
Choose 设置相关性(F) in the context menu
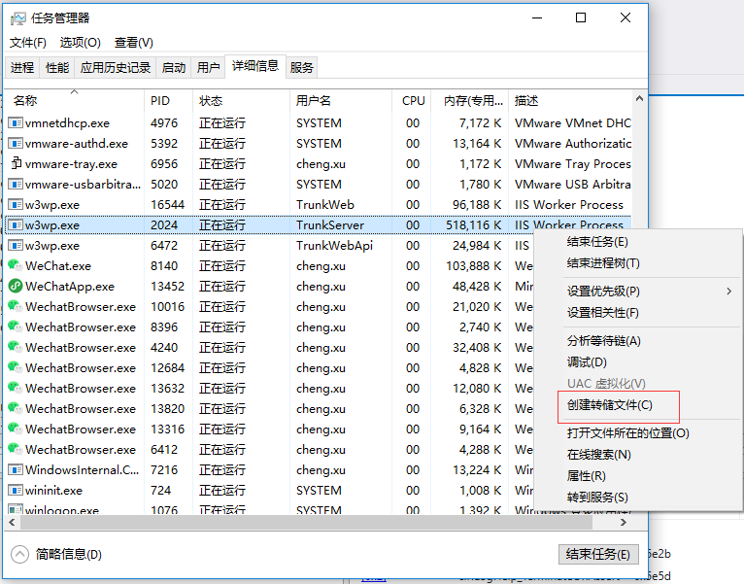[602, 313]
